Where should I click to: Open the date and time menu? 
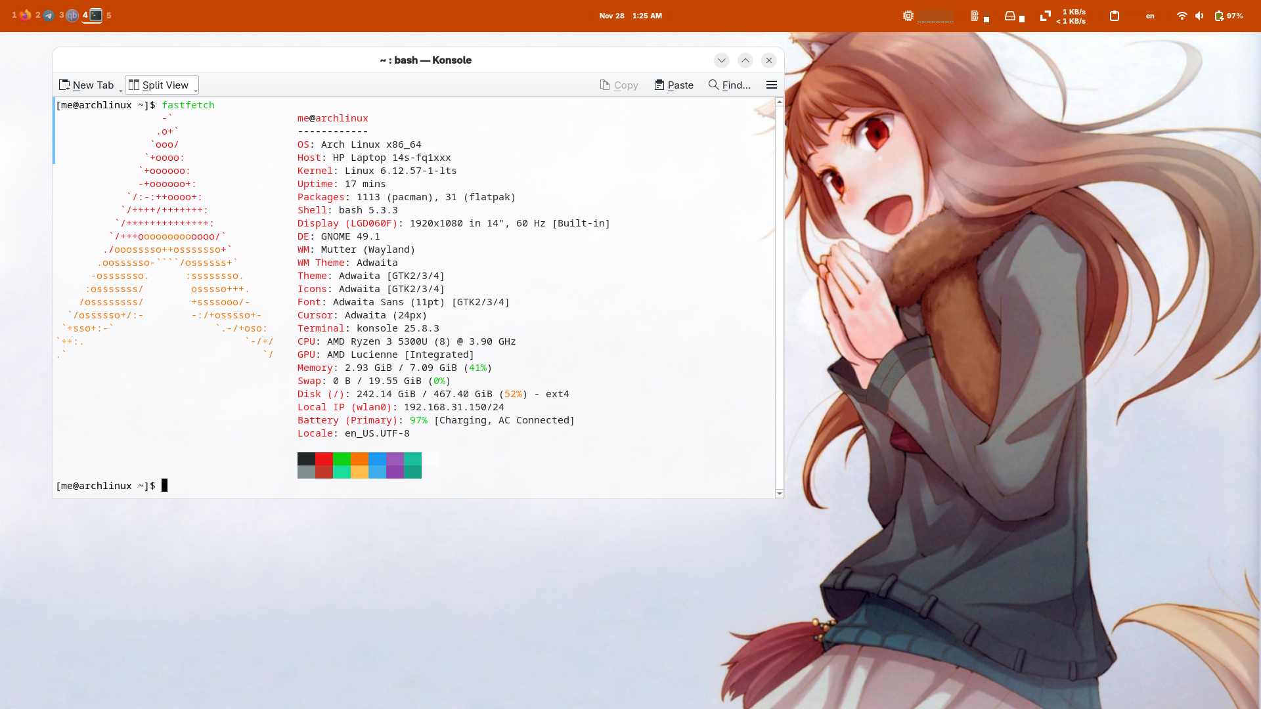coord(630,16)
